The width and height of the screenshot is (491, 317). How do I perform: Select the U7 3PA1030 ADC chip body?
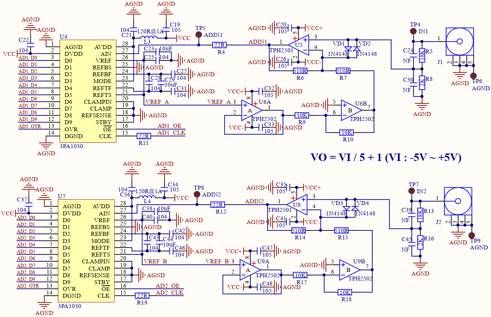pos(86,251)
